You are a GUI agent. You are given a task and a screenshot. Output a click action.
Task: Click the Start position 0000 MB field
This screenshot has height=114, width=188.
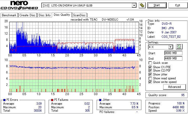173,53
